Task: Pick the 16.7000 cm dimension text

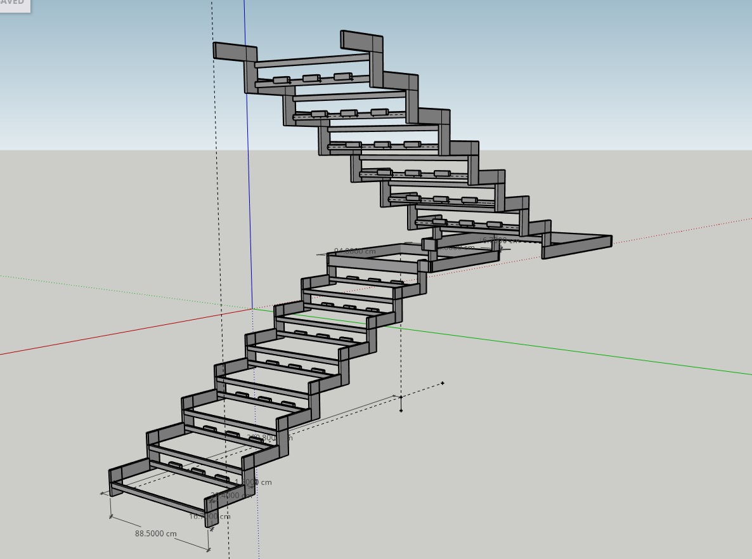Action: pos(210,516)
